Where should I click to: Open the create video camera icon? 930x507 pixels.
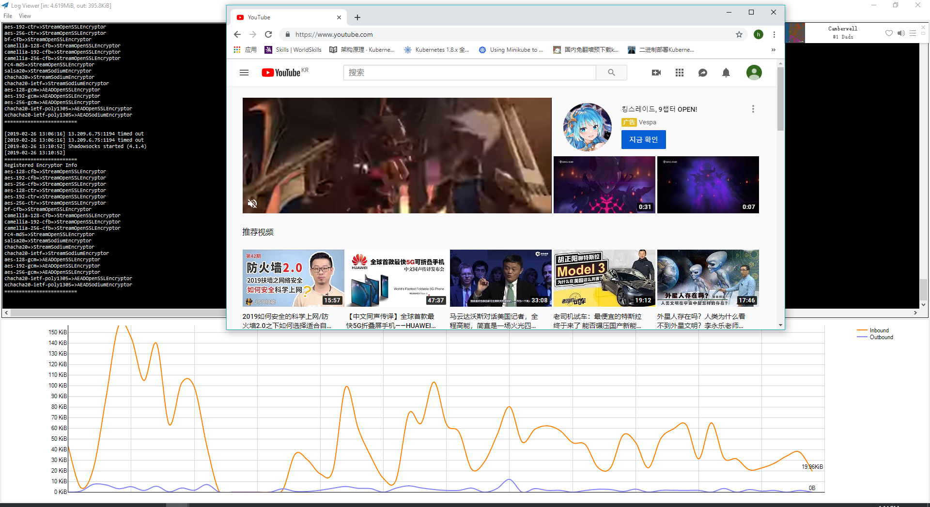pos(656,73)
